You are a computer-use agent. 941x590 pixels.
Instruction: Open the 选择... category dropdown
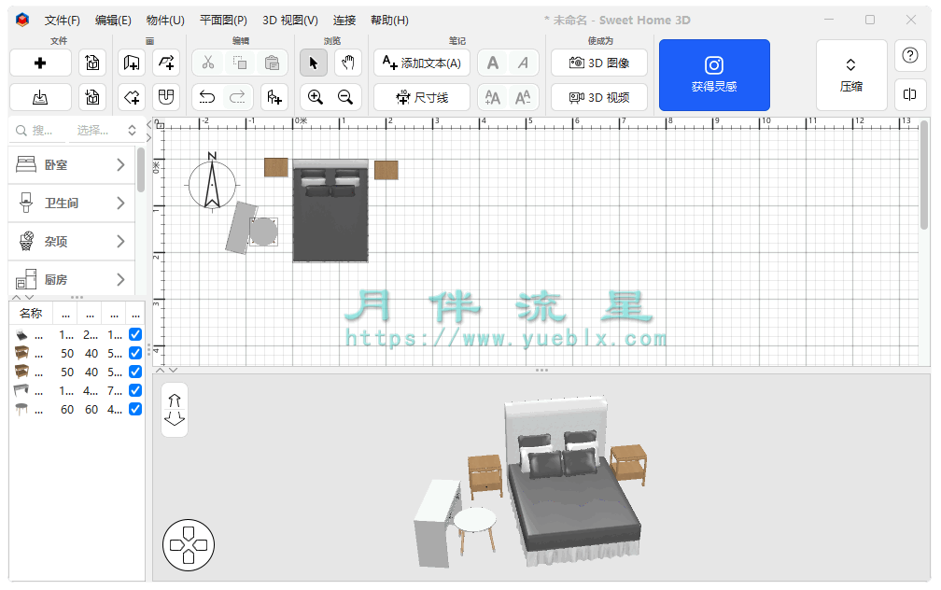point(106,131)
